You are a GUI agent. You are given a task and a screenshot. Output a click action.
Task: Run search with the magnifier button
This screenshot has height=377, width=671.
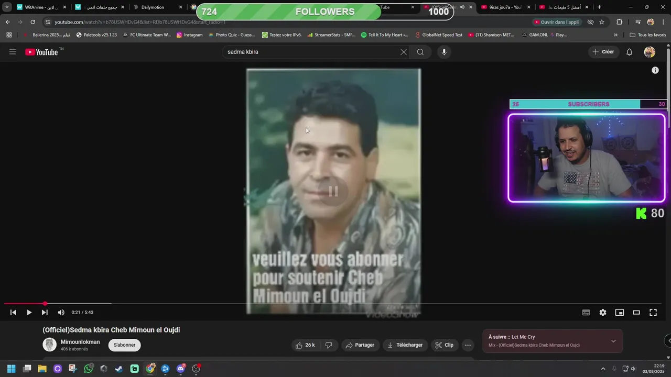420,52
